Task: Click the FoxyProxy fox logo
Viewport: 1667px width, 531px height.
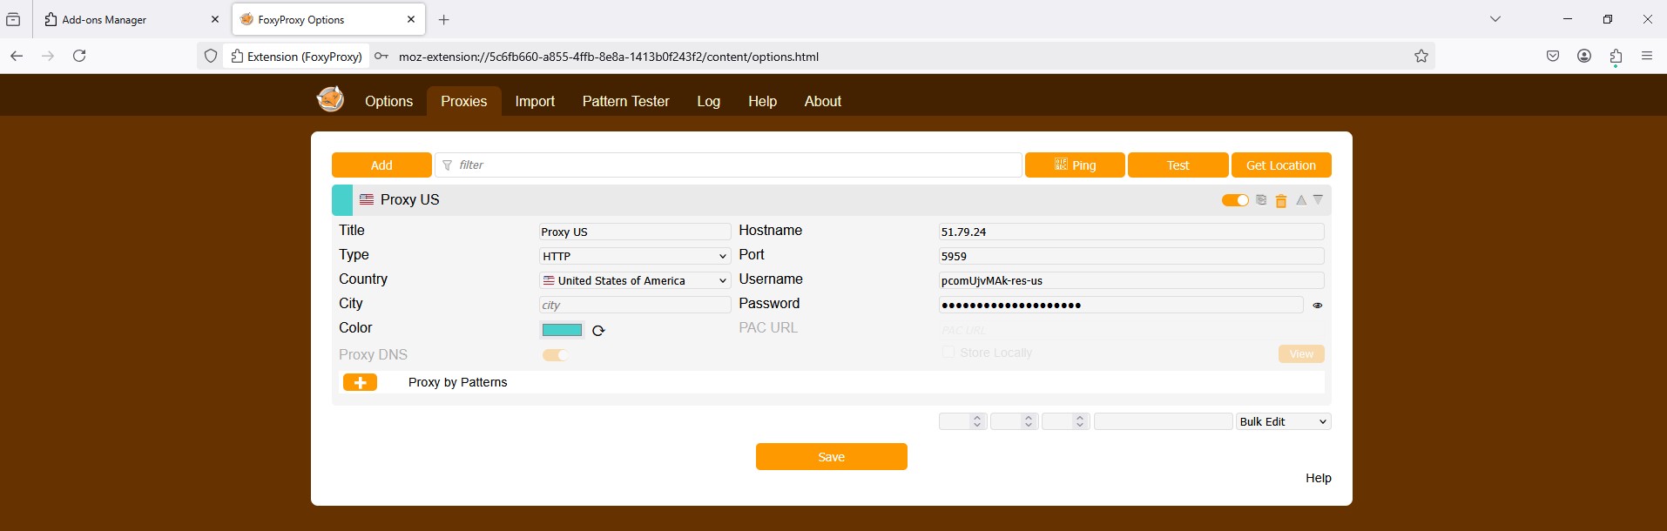Action: [330, 99]
